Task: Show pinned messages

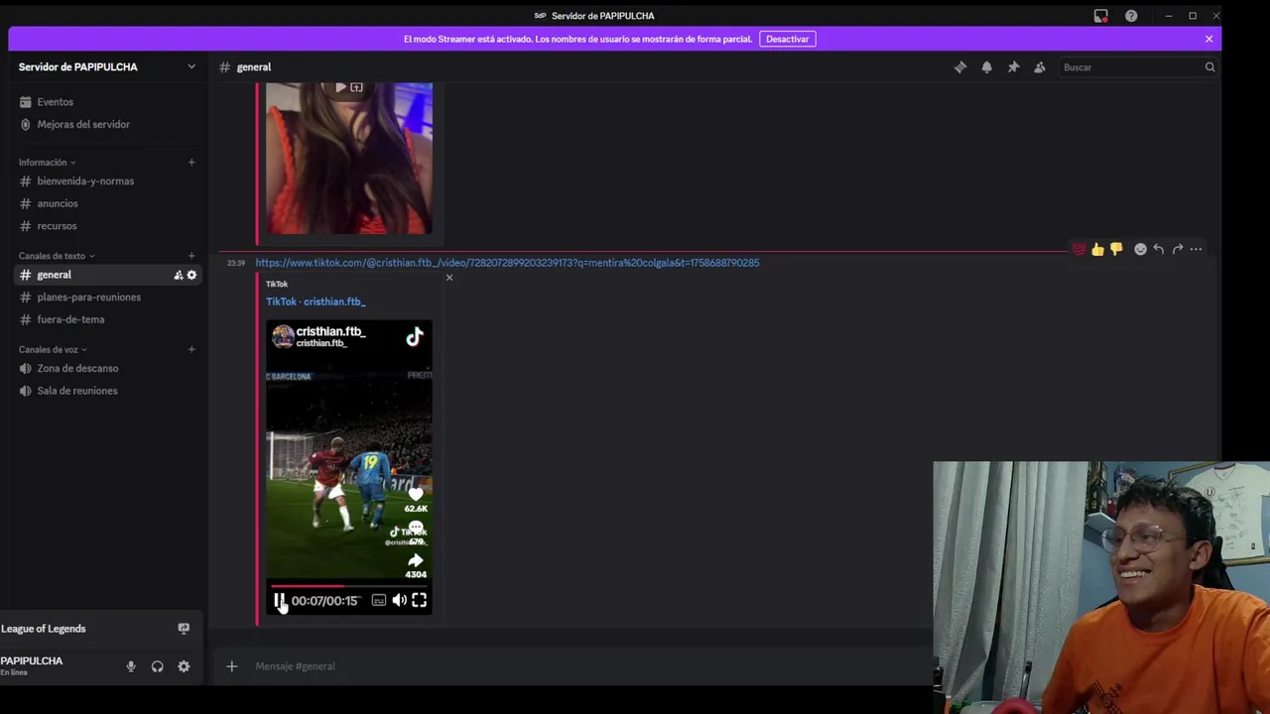Action: (x=1013, y=67)
